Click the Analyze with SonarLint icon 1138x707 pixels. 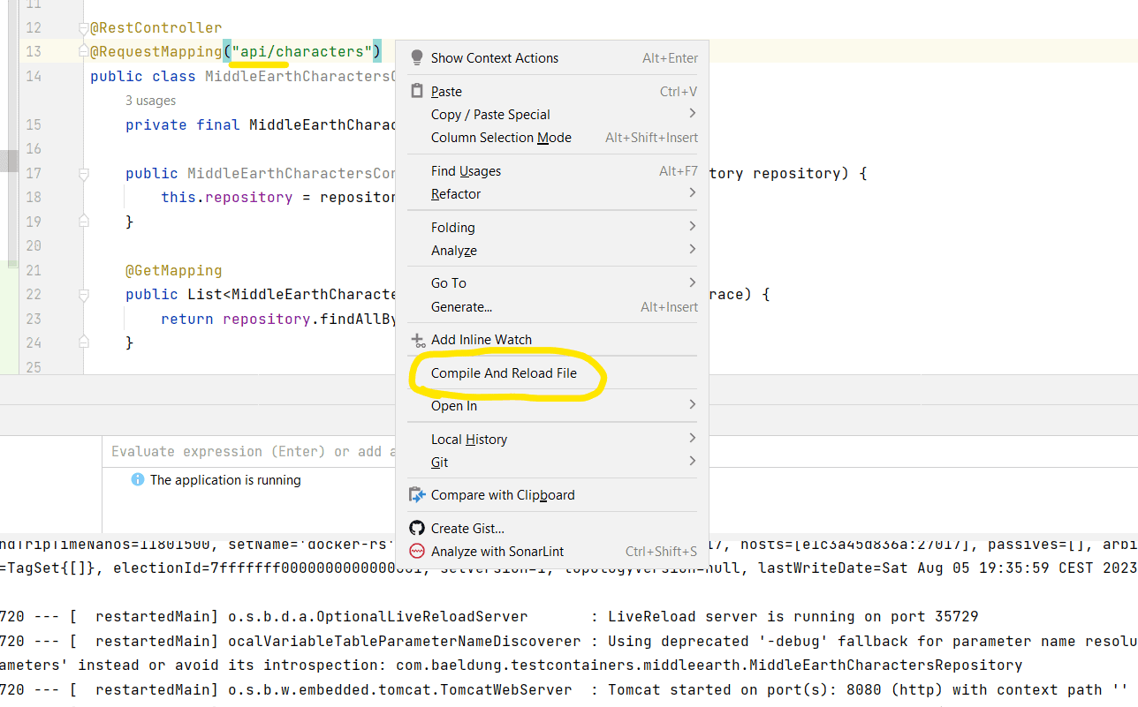tap(416, 550)
